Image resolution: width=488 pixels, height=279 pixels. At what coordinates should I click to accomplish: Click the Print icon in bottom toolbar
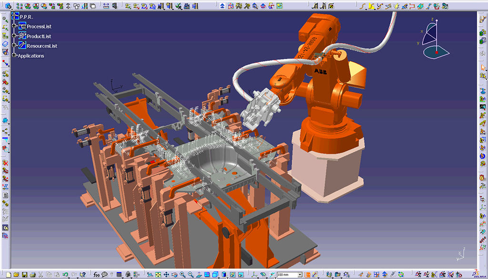(x=32, y=275)
